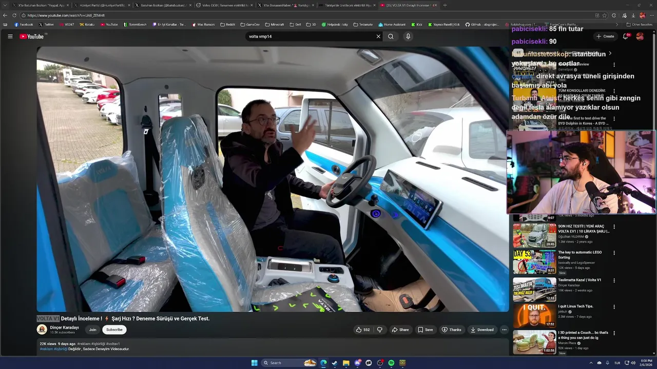Open 'I quit Linus Tech Tips' thumbnail
Screen dimensions: 657x369
click(534, 316)
